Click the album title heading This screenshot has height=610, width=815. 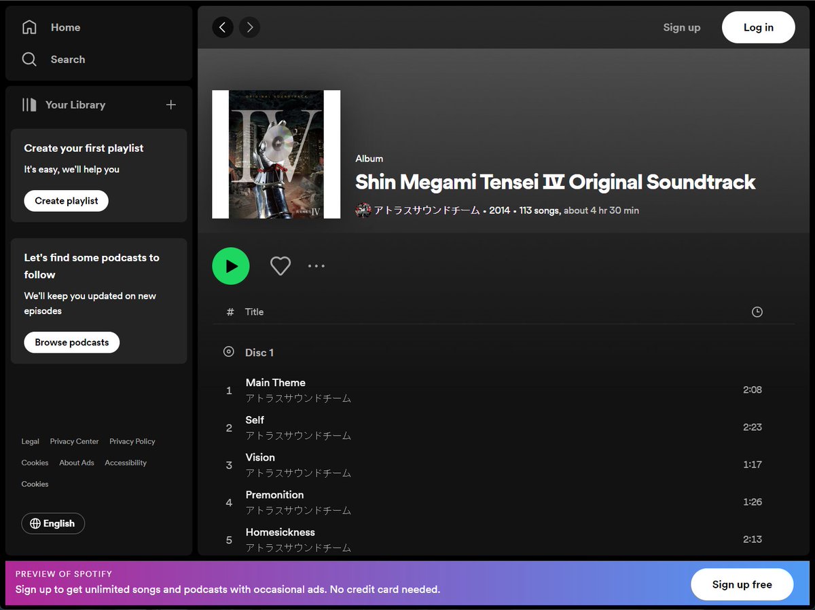click(556, 182)
